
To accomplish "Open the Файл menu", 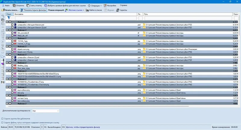I will tap(6, 5).
